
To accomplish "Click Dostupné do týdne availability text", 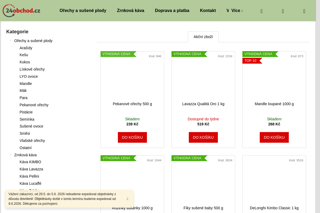I will click(x=203, y=119).
